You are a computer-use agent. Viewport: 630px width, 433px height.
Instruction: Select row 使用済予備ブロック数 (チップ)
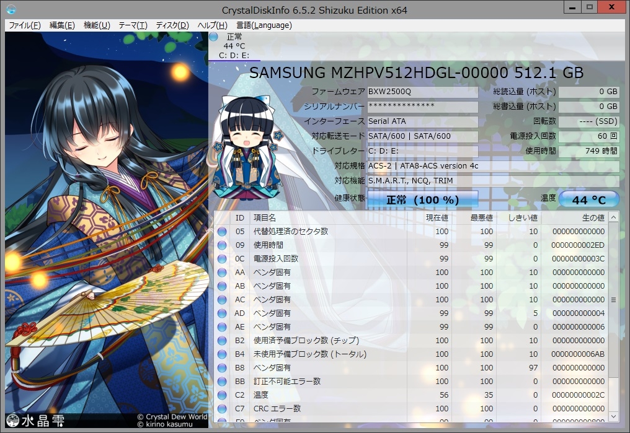pos(412,341)
